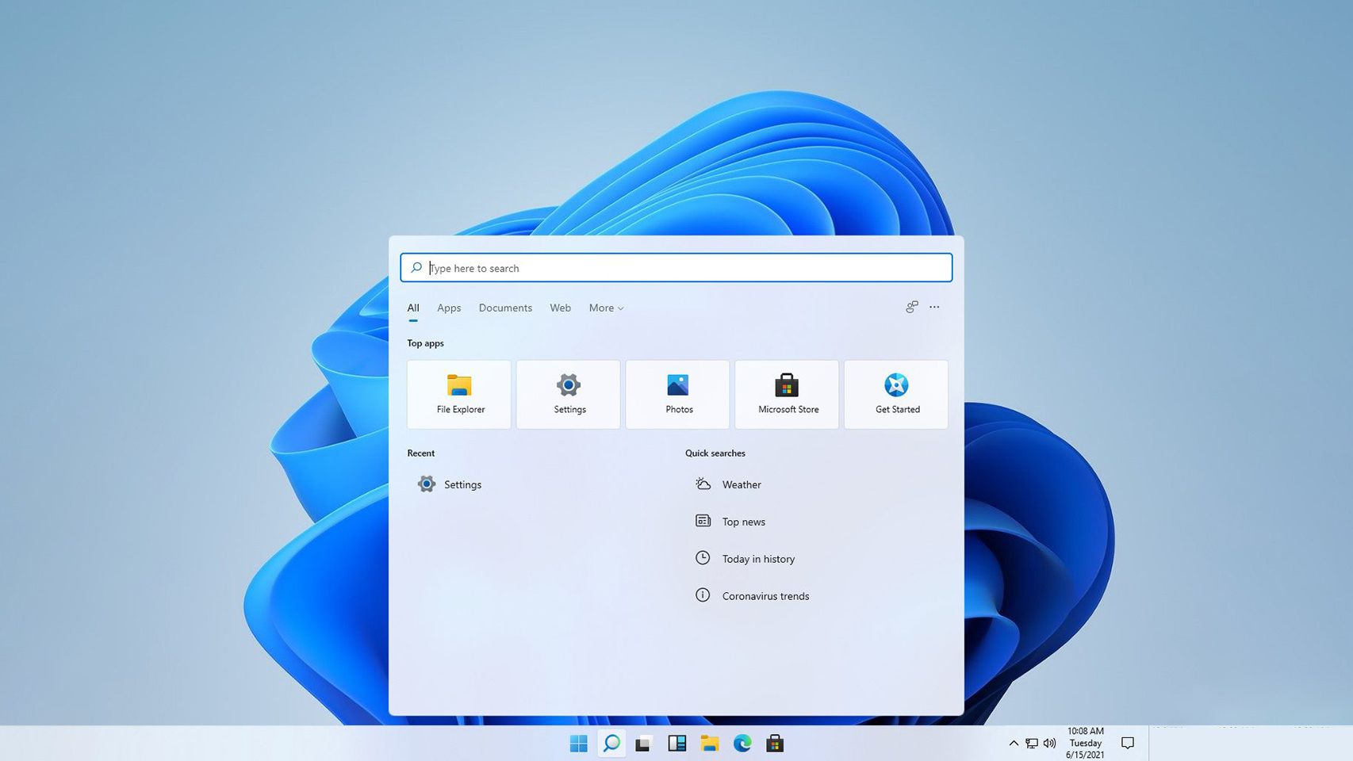Run the Weather quick search
This screenshot has width=1353, height=761.
pyautogui.click(x=741, y=484)
